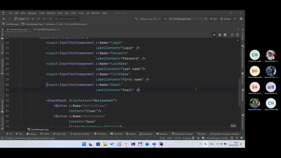Switch to preview-only view mode
Image resolution: width=281 pixels, height=158 pixels.
tap(225, 35)
